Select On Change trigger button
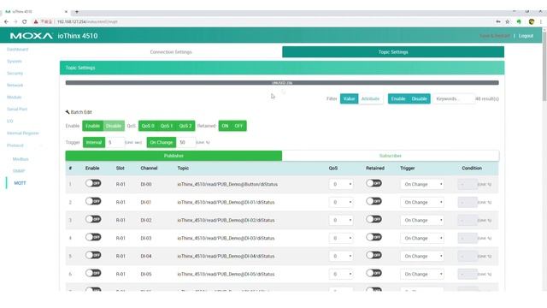The image size is (547, 308). coord(162,143)
